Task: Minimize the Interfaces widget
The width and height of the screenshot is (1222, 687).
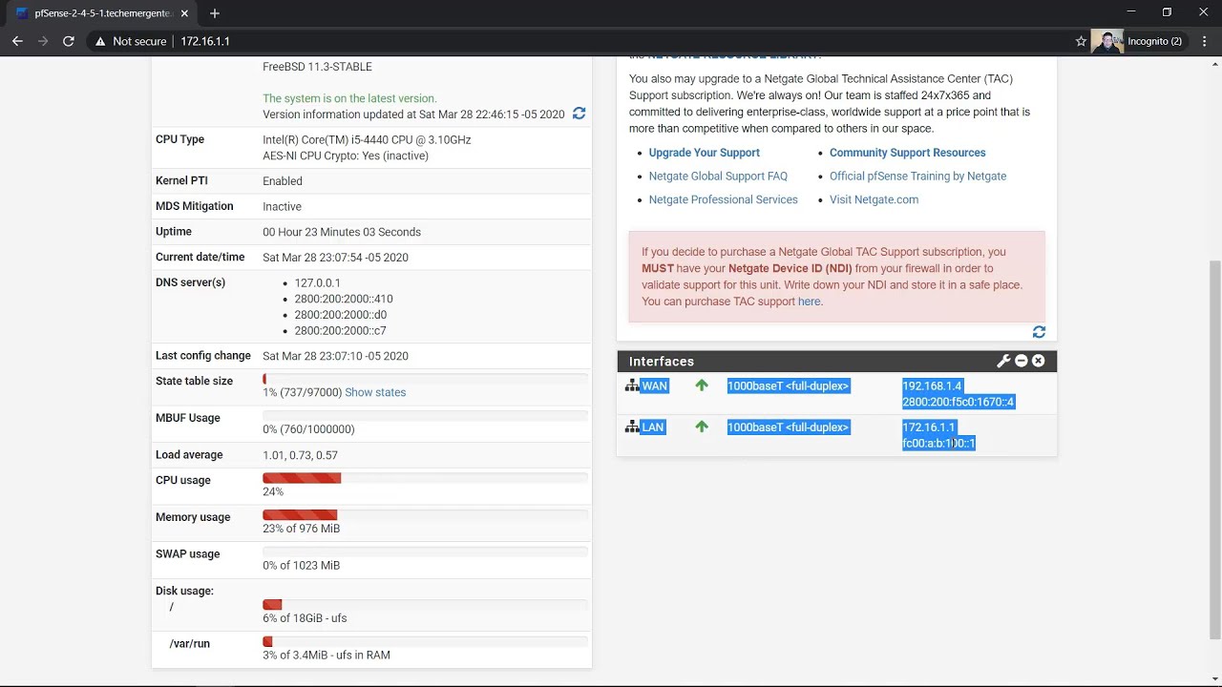Action: point(1021,362)
